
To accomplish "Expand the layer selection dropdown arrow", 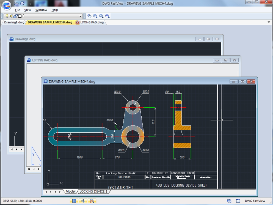I will pyautogui.click(x=80, y=16).
